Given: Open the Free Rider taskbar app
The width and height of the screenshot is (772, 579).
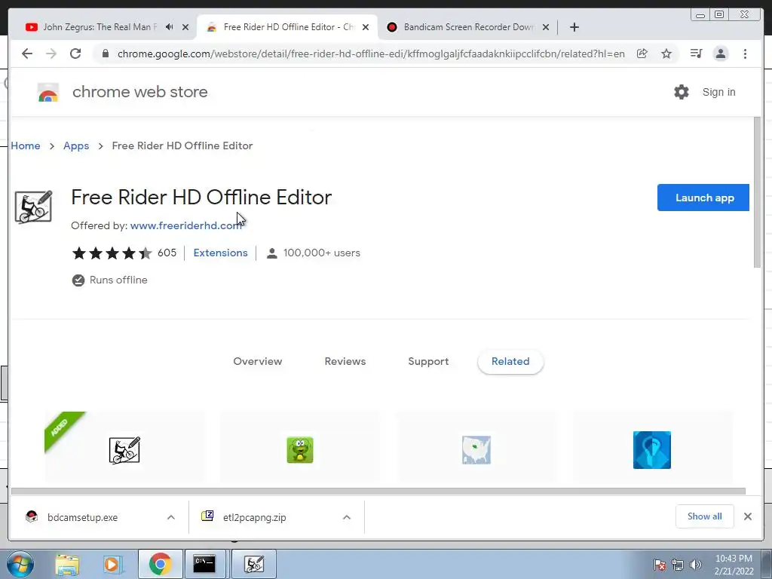Looking at the screenshot, I should (x=254, y=564).
